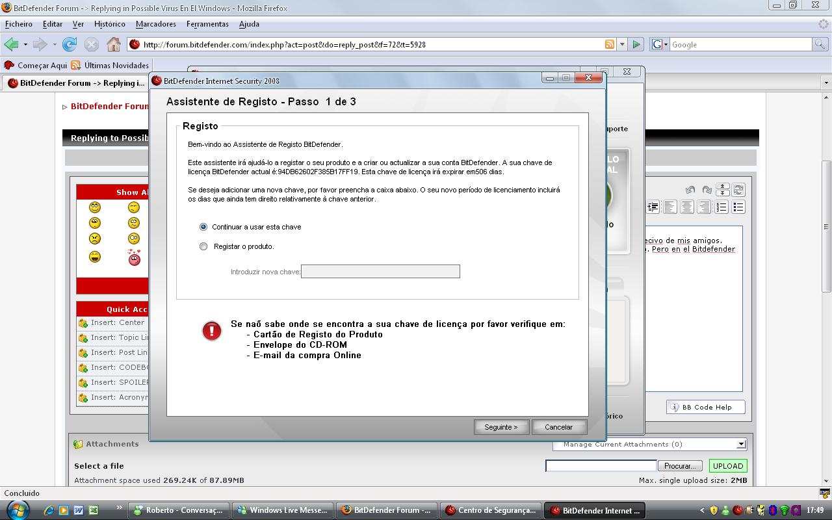Click Firefox back arrow button
832x520 pixels.
tap(11, 44)
